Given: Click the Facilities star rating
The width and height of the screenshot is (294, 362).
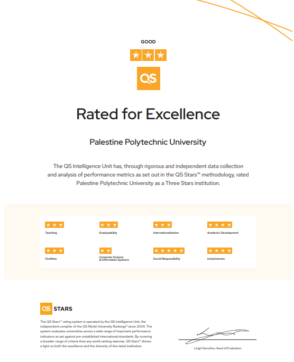Looking at the screenshot, I should pyautogui.click(x=54, y=251).
